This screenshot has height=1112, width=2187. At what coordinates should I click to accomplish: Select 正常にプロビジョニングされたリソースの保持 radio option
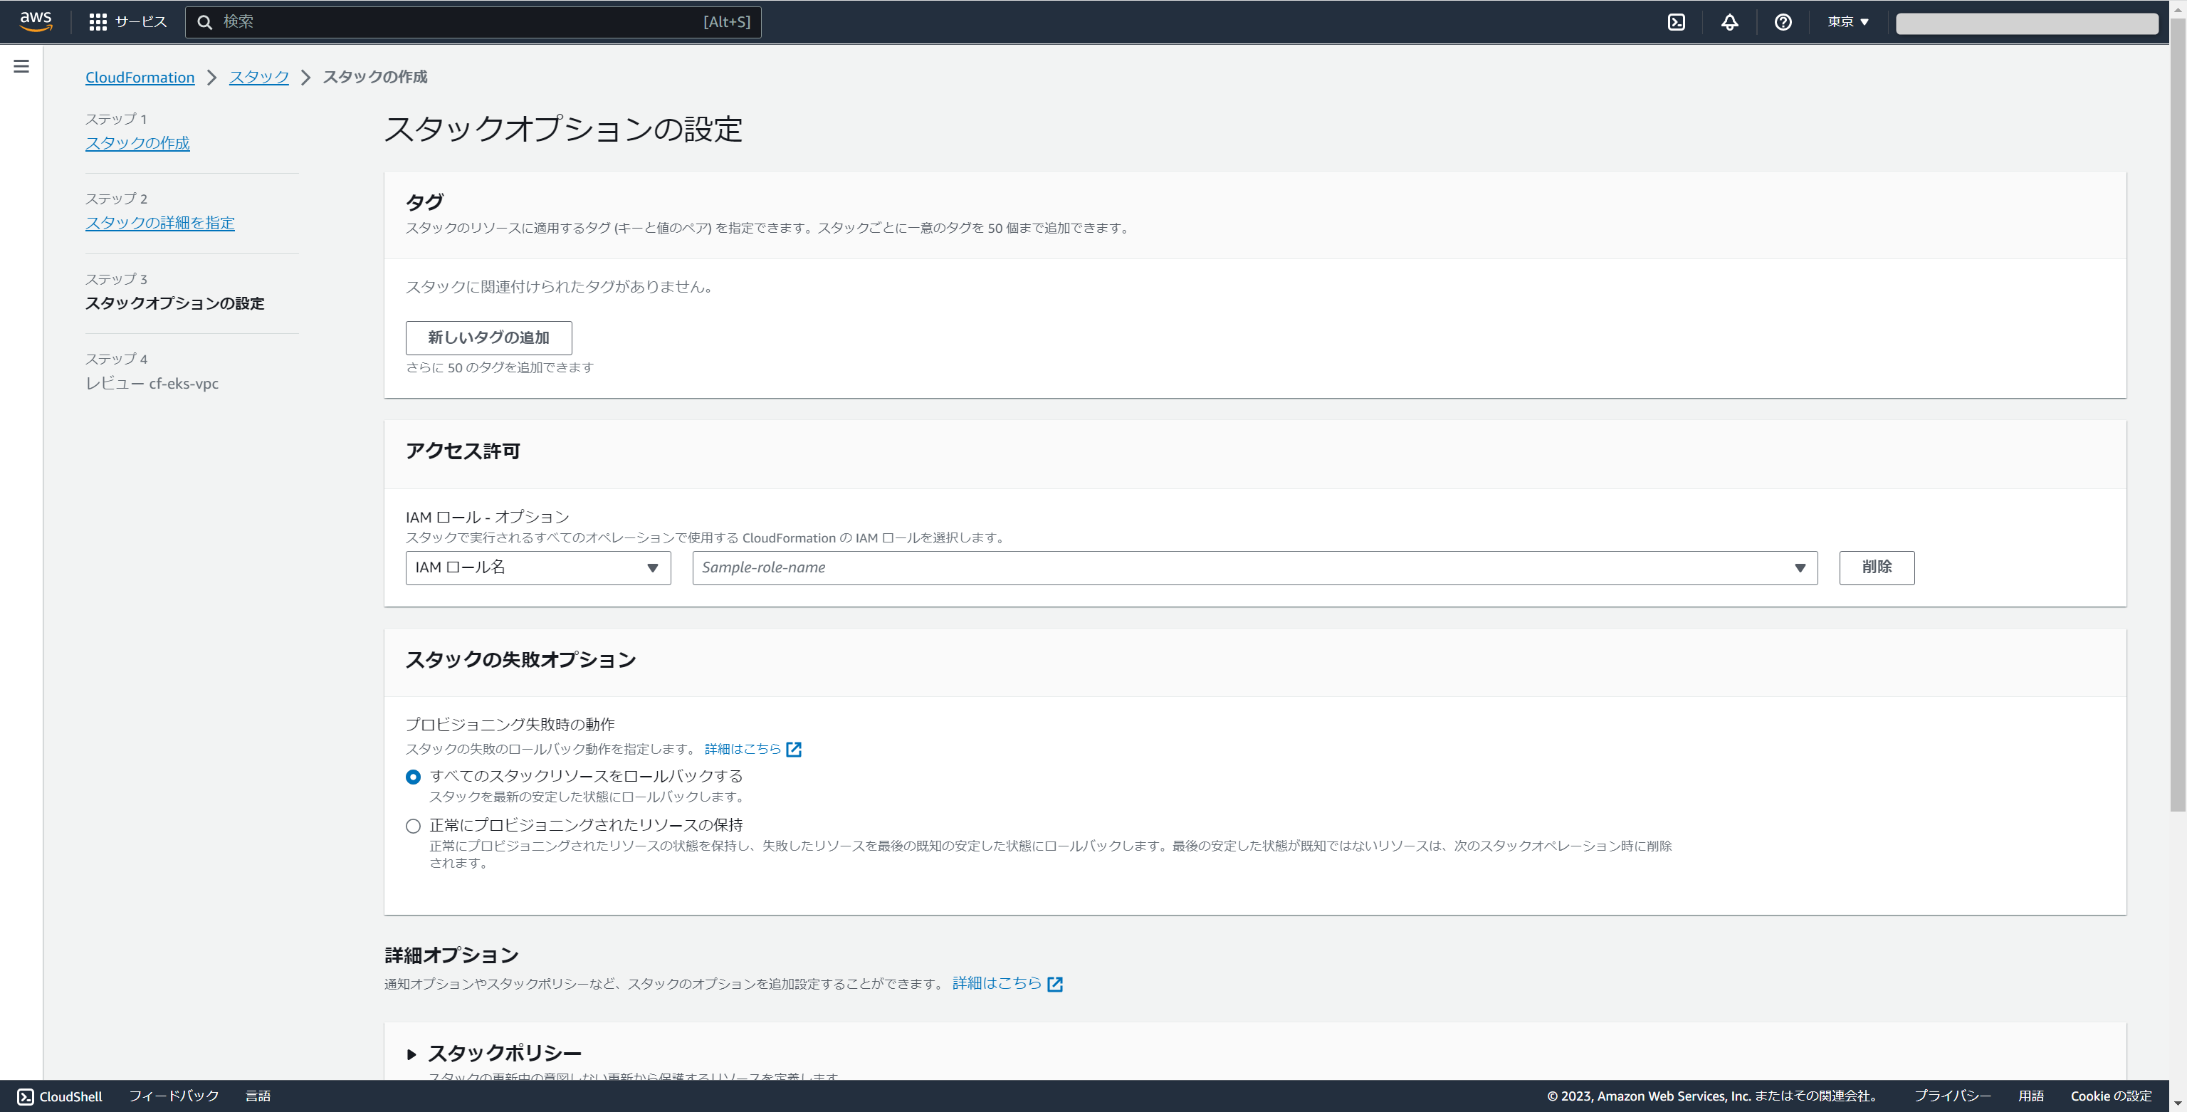(414, 826)
